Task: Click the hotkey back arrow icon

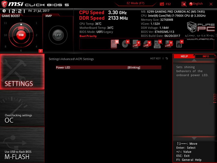Action: [x=167, y=58]
